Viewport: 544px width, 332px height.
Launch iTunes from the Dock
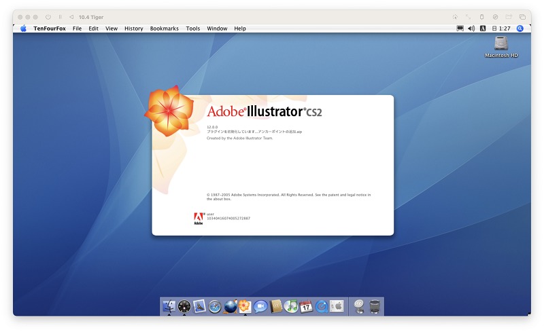[x=291, y=306]
